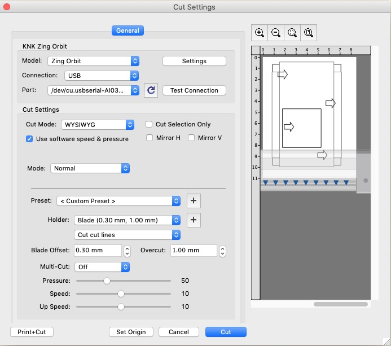
Task: Zoom in on the cut preview
Action: pyautogui.click(x=260, y=33)
